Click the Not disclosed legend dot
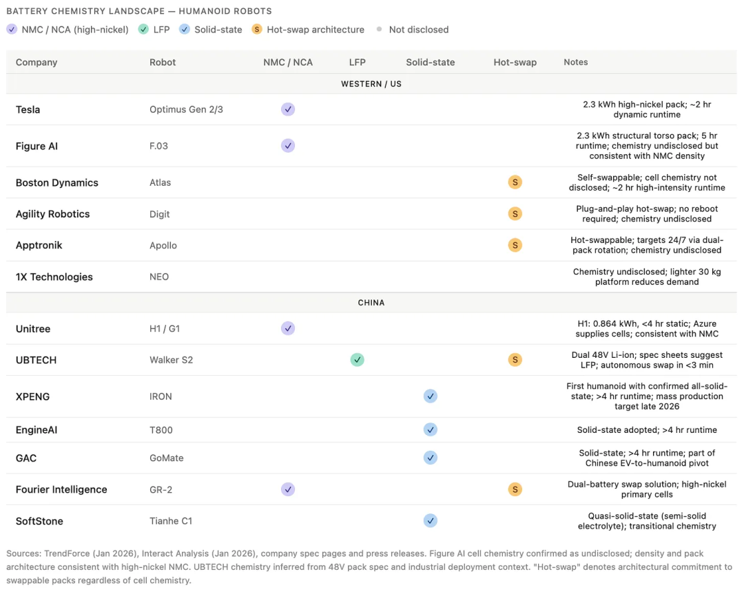 coord(379,30)
